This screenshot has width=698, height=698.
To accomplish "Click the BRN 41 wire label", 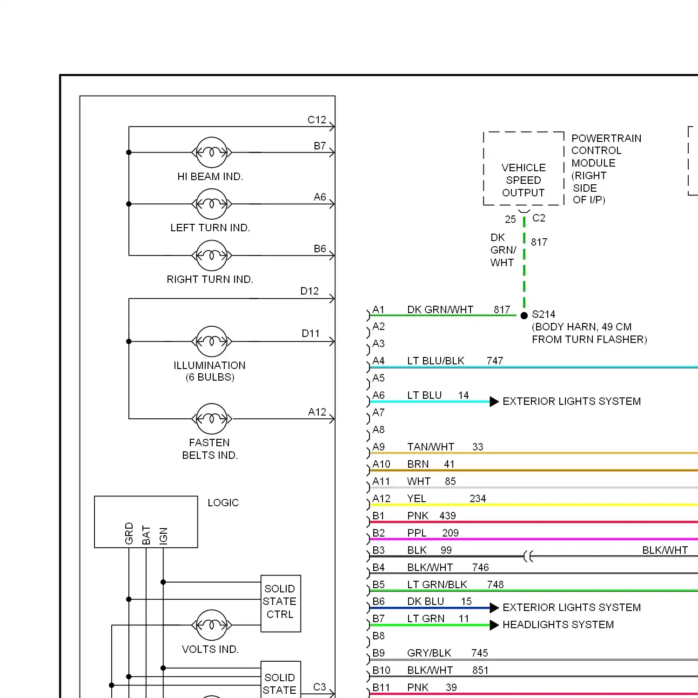I will (x=431, y=464).
